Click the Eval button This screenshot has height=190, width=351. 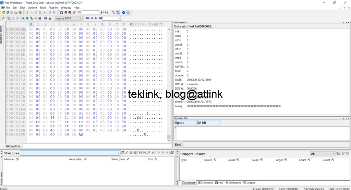click(178, 145)
